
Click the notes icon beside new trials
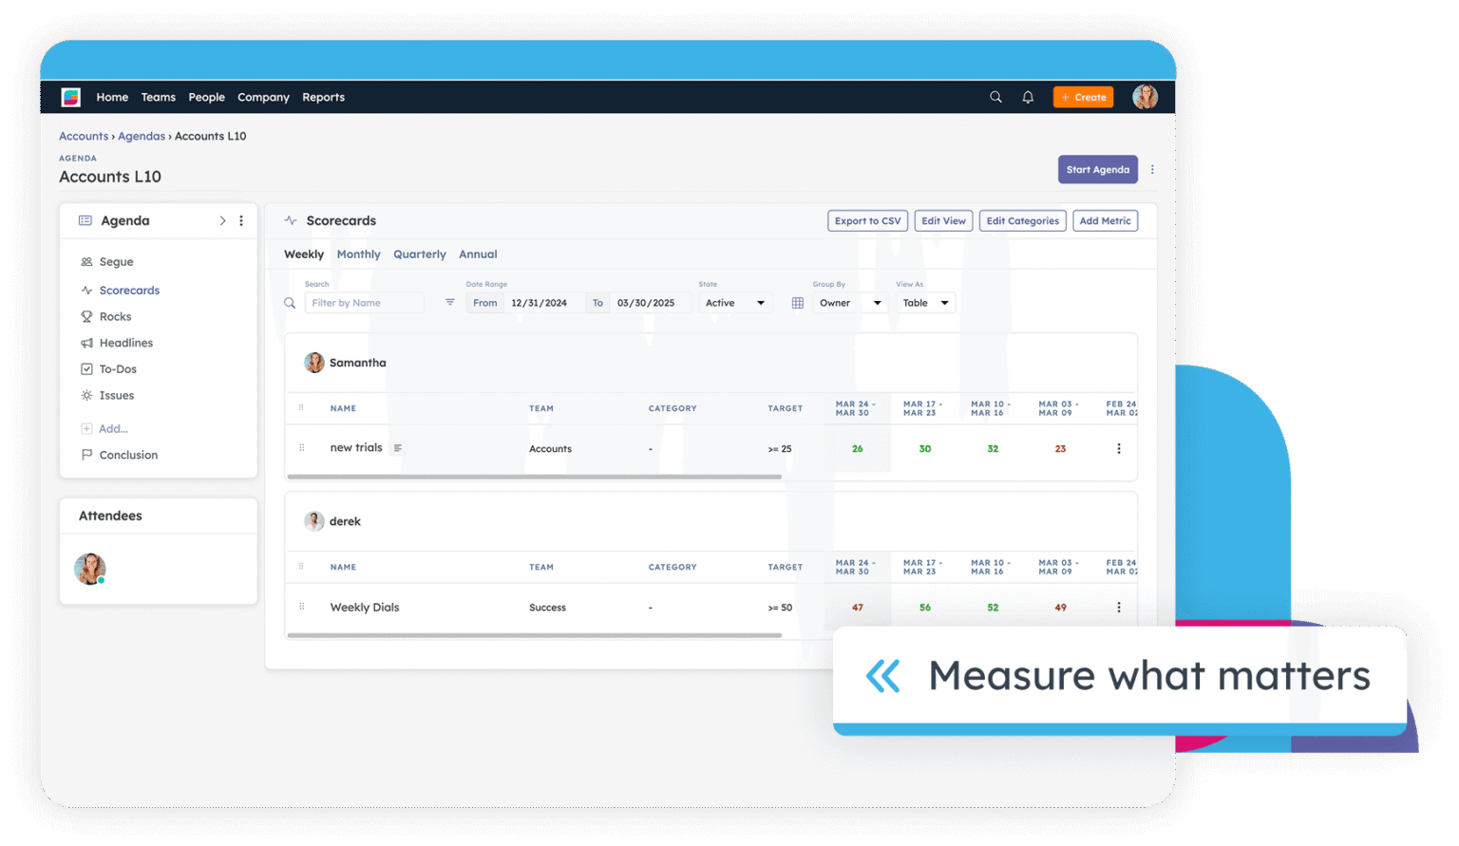[x=398, y=448]
